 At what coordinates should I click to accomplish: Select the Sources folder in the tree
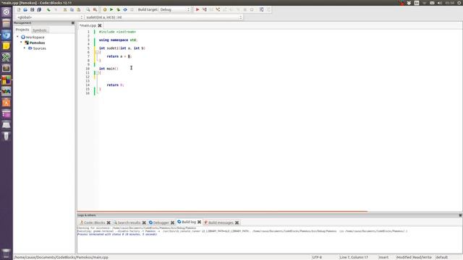pyautogui.click(x=40, y=48)
